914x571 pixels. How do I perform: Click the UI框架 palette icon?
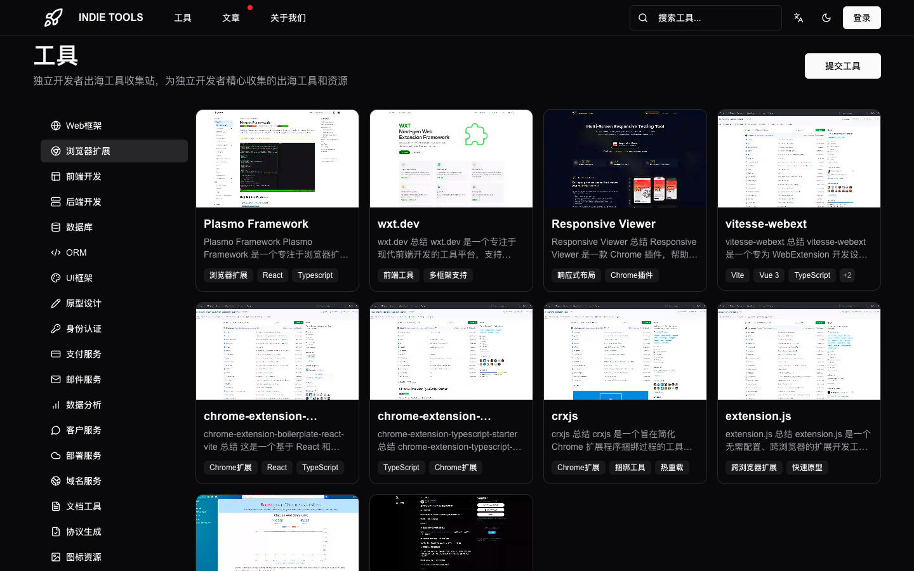[56, 278]
